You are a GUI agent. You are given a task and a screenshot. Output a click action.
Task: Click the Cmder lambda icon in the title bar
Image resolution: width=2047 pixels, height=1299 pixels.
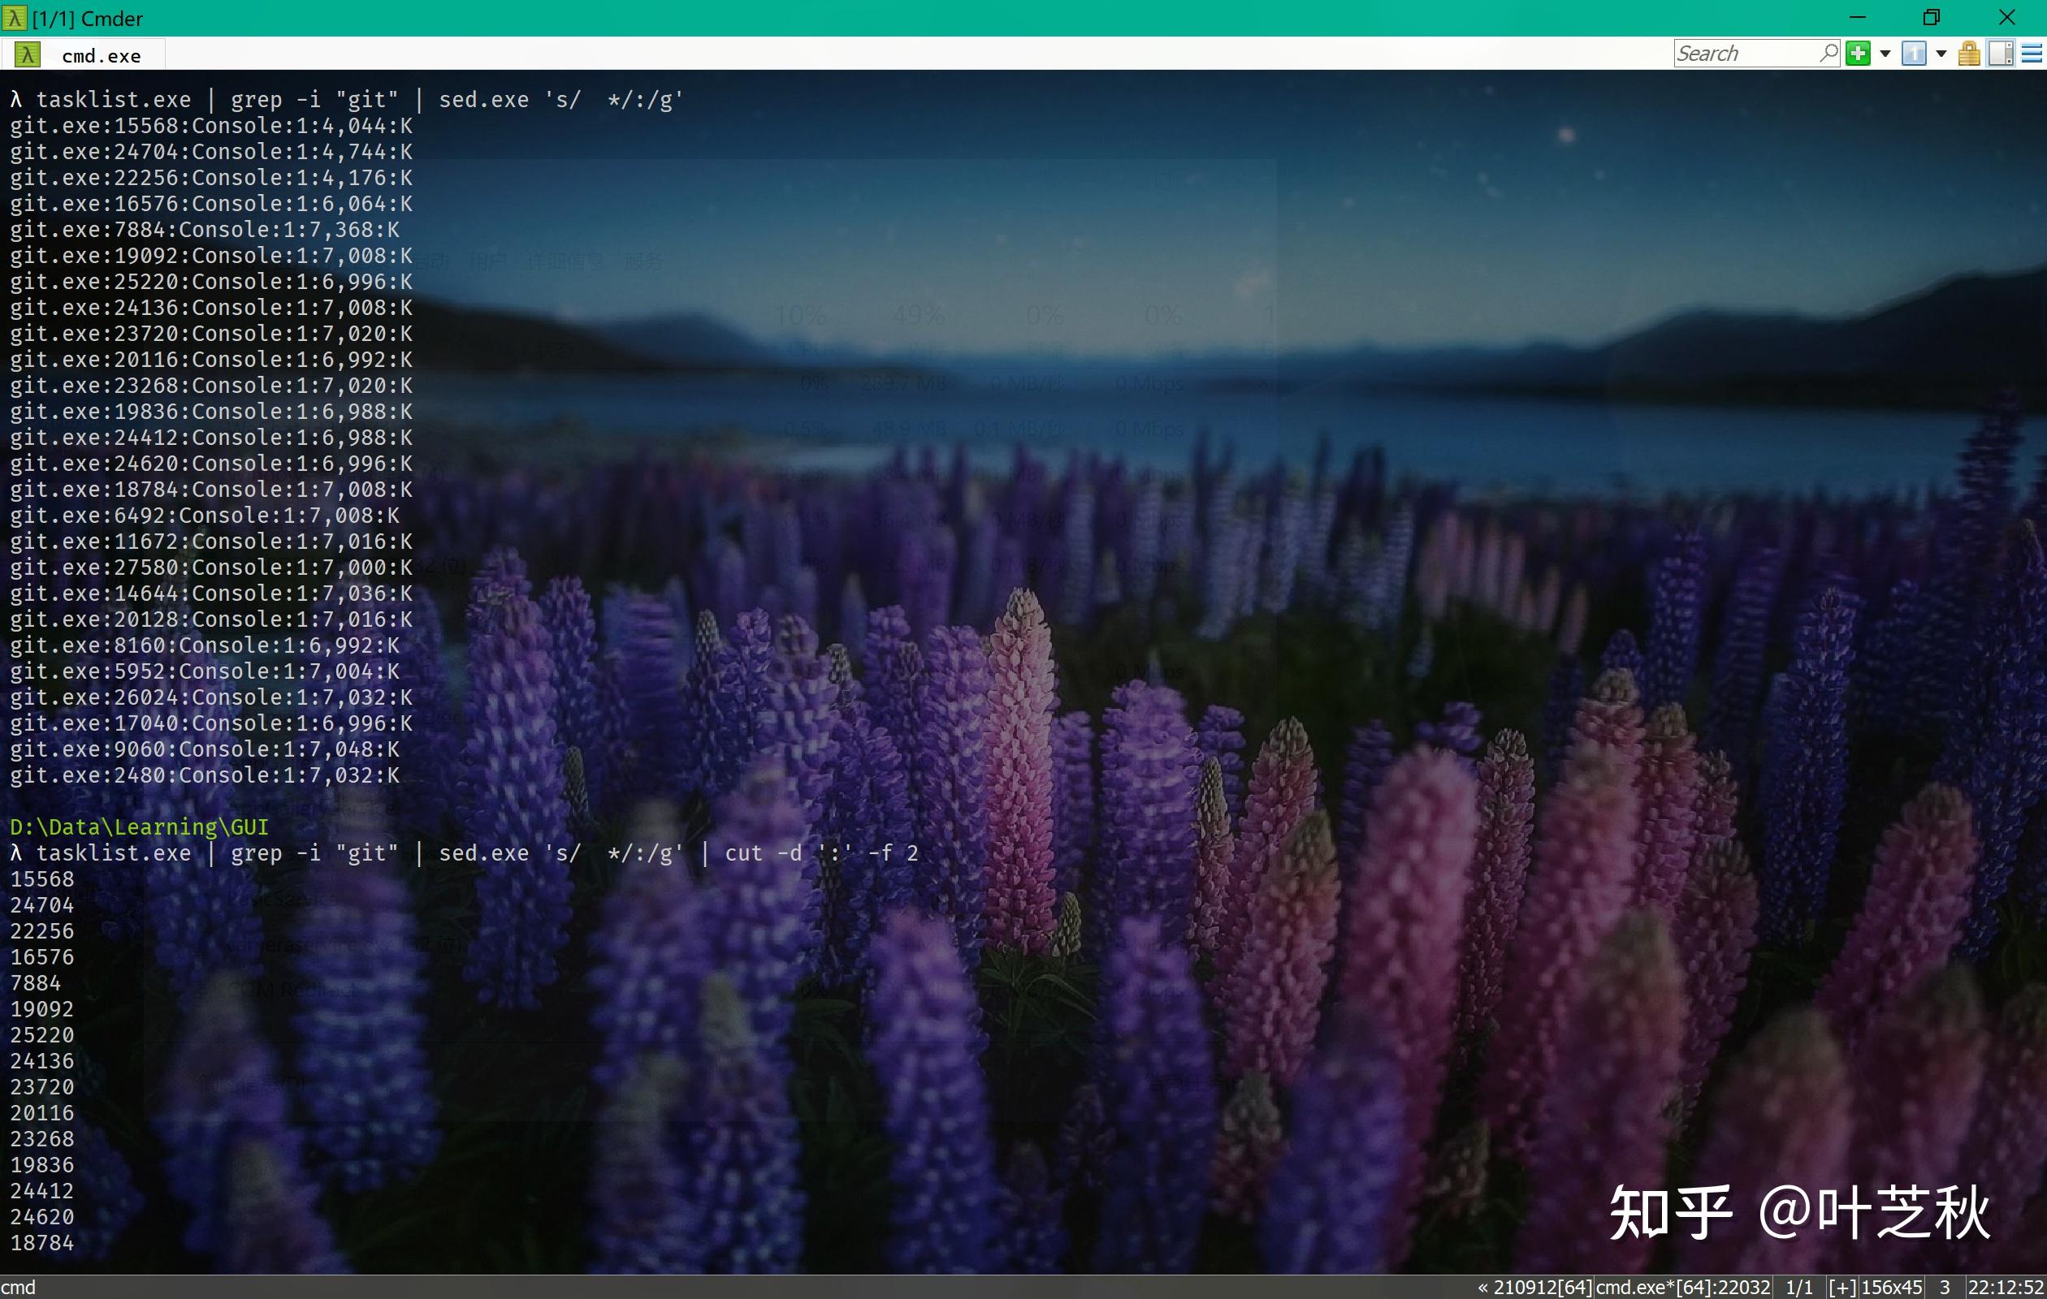tap(14, 17)
